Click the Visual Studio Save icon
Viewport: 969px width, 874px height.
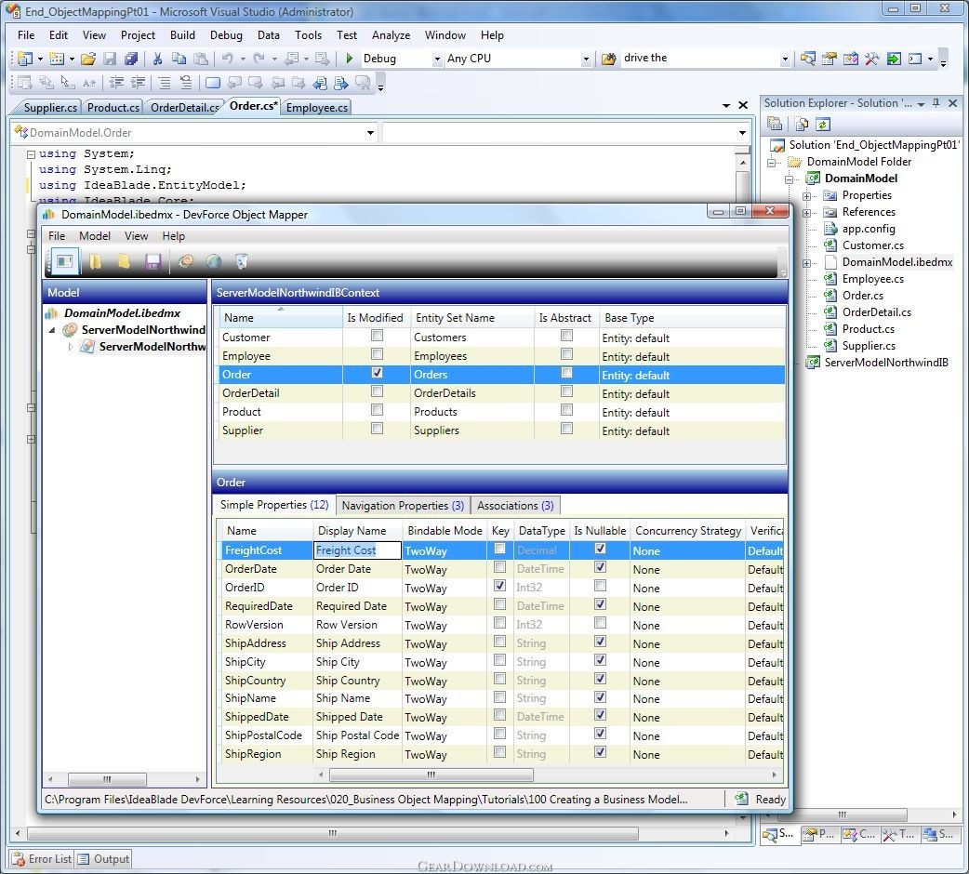110,59
